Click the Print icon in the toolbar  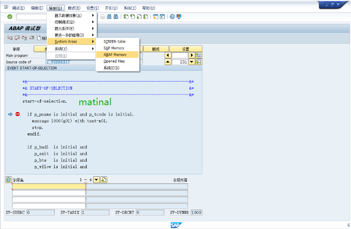[103, 16]
